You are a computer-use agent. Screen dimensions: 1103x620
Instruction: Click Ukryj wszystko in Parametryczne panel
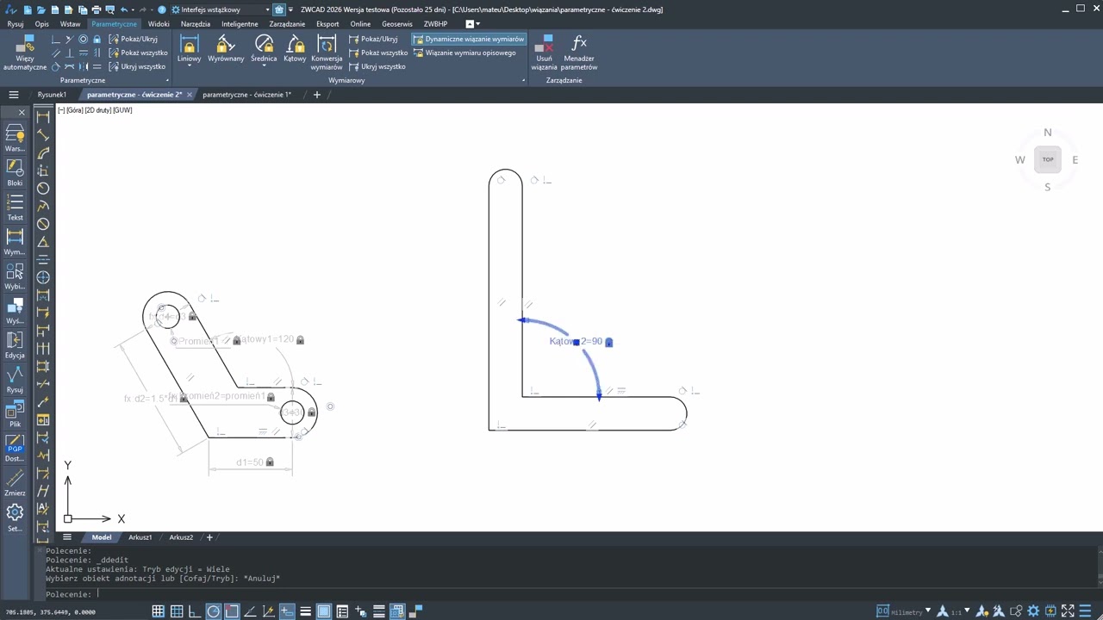pos(136,66)
